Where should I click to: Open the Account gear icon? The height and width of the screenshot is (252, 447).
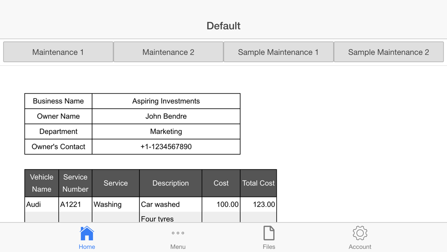[x=360, y=233]
